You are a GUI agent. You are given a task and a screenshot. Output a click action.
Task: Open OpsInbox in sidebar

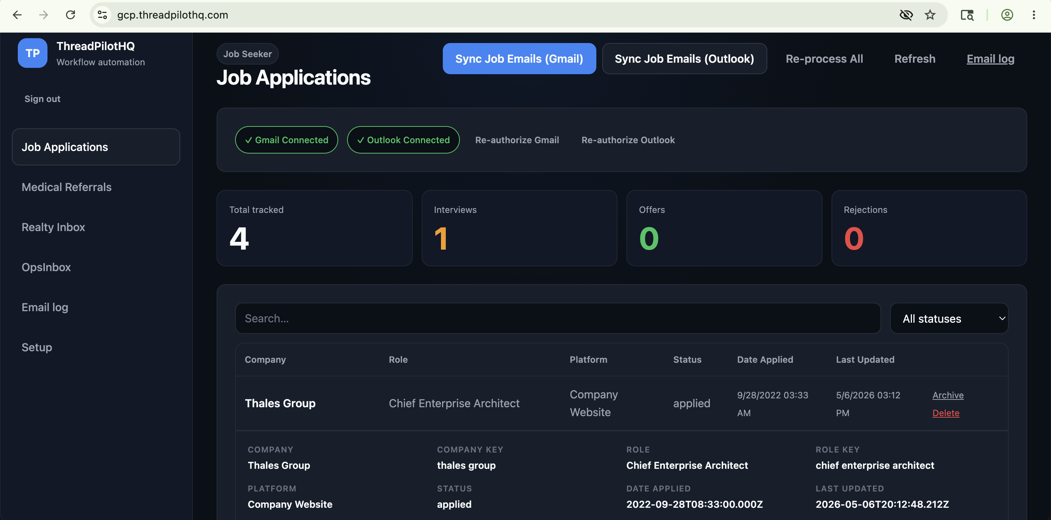46,267
